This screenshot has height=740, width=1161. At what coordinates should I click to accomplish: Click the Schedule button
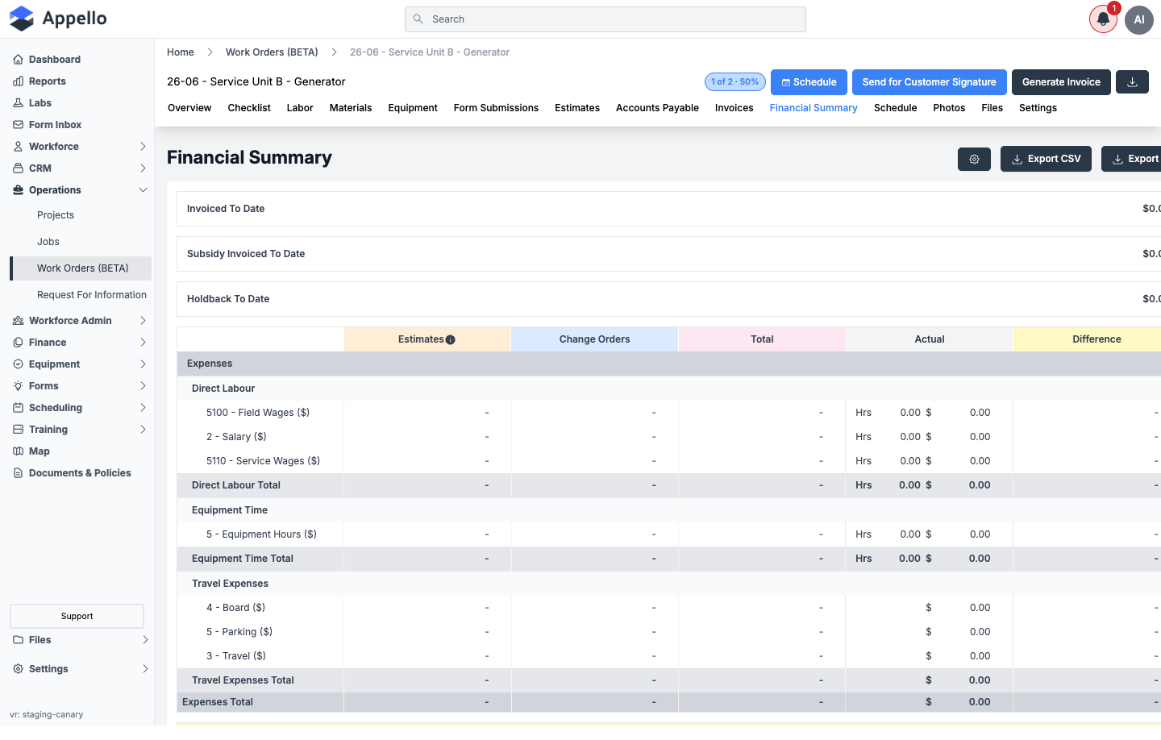click(x=809, y=82)
